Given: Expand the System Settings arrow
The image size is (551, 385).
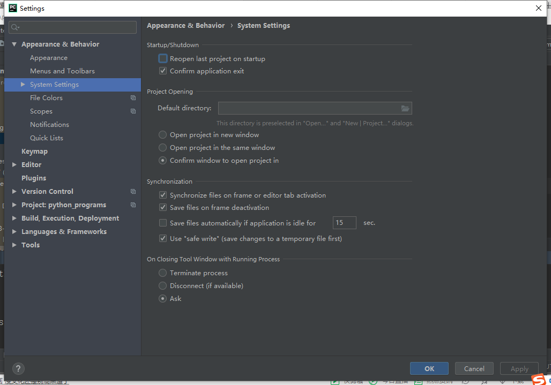Looking at the screenshot, I should click(23, 85).
